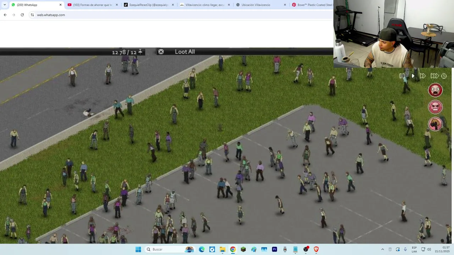Click the bottom moodle with dark figure

[435, 124]
